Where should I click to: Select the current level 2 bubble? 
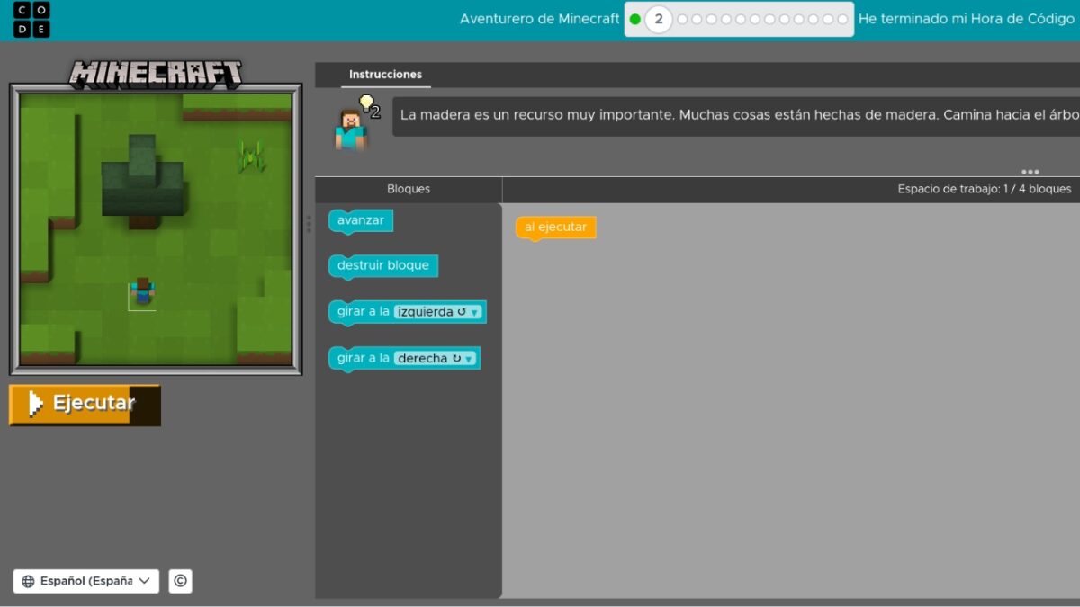coord(659,19)
